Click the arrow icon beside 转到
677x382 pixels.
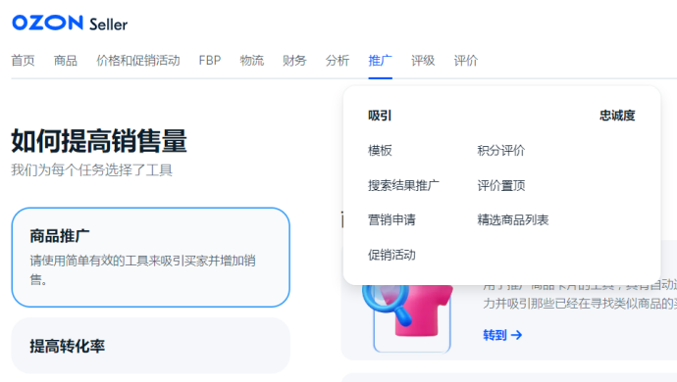click(516, 335)
